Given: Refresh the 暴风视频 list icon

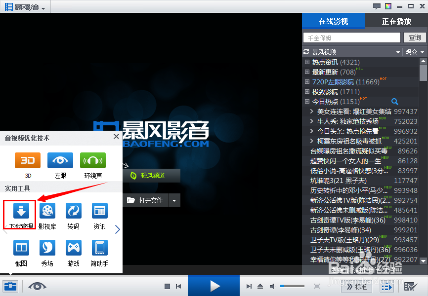Looking at the screenshot, I should (x=306, y=52).
